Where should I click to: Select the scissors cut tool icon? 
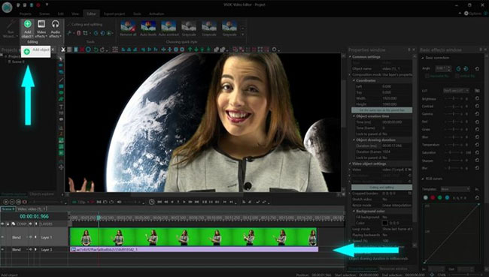pos(63,50)
